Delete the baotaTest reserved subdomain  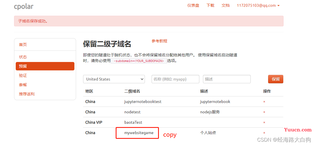coord(264,122)
